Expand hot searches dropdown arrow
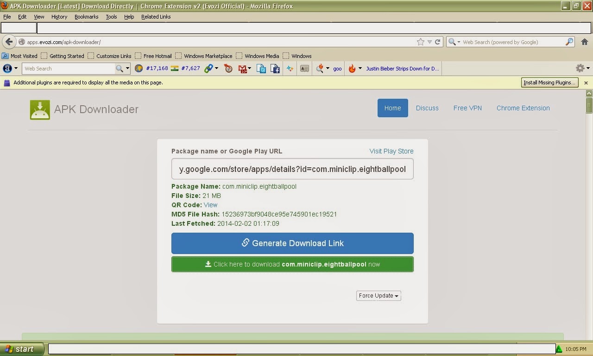Image resolution: width=593 pixels, height=356 pixels. (328, 68)
